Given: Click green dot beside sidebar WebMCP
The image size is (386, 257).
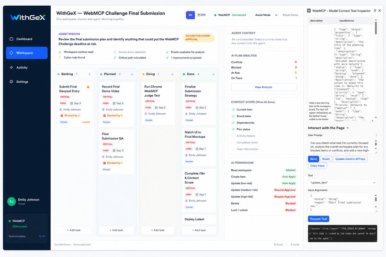Looking at the screenshot, I should coord(10,221).
